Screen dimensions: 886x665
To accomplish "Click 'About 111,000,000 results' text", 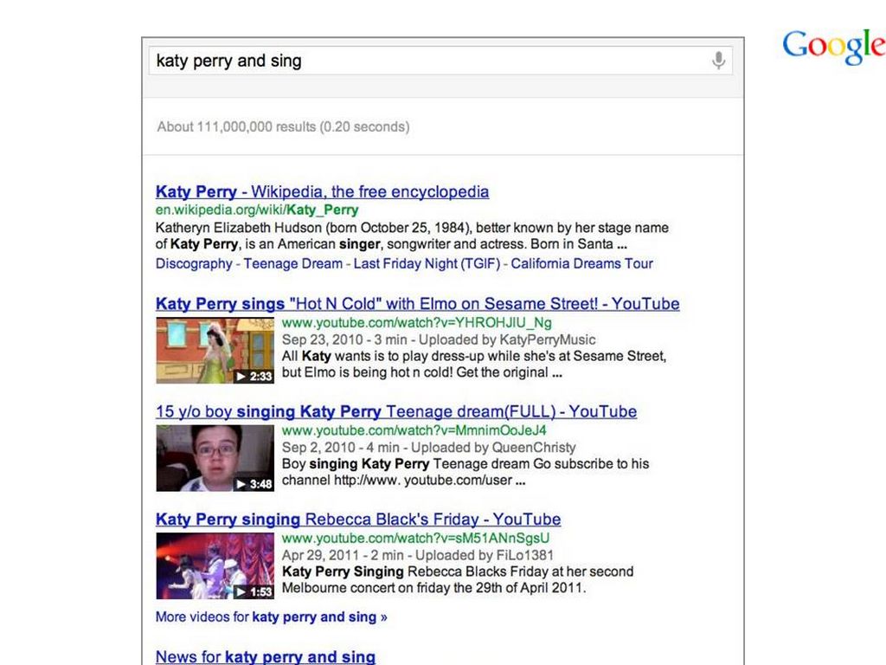I will 283,126.
